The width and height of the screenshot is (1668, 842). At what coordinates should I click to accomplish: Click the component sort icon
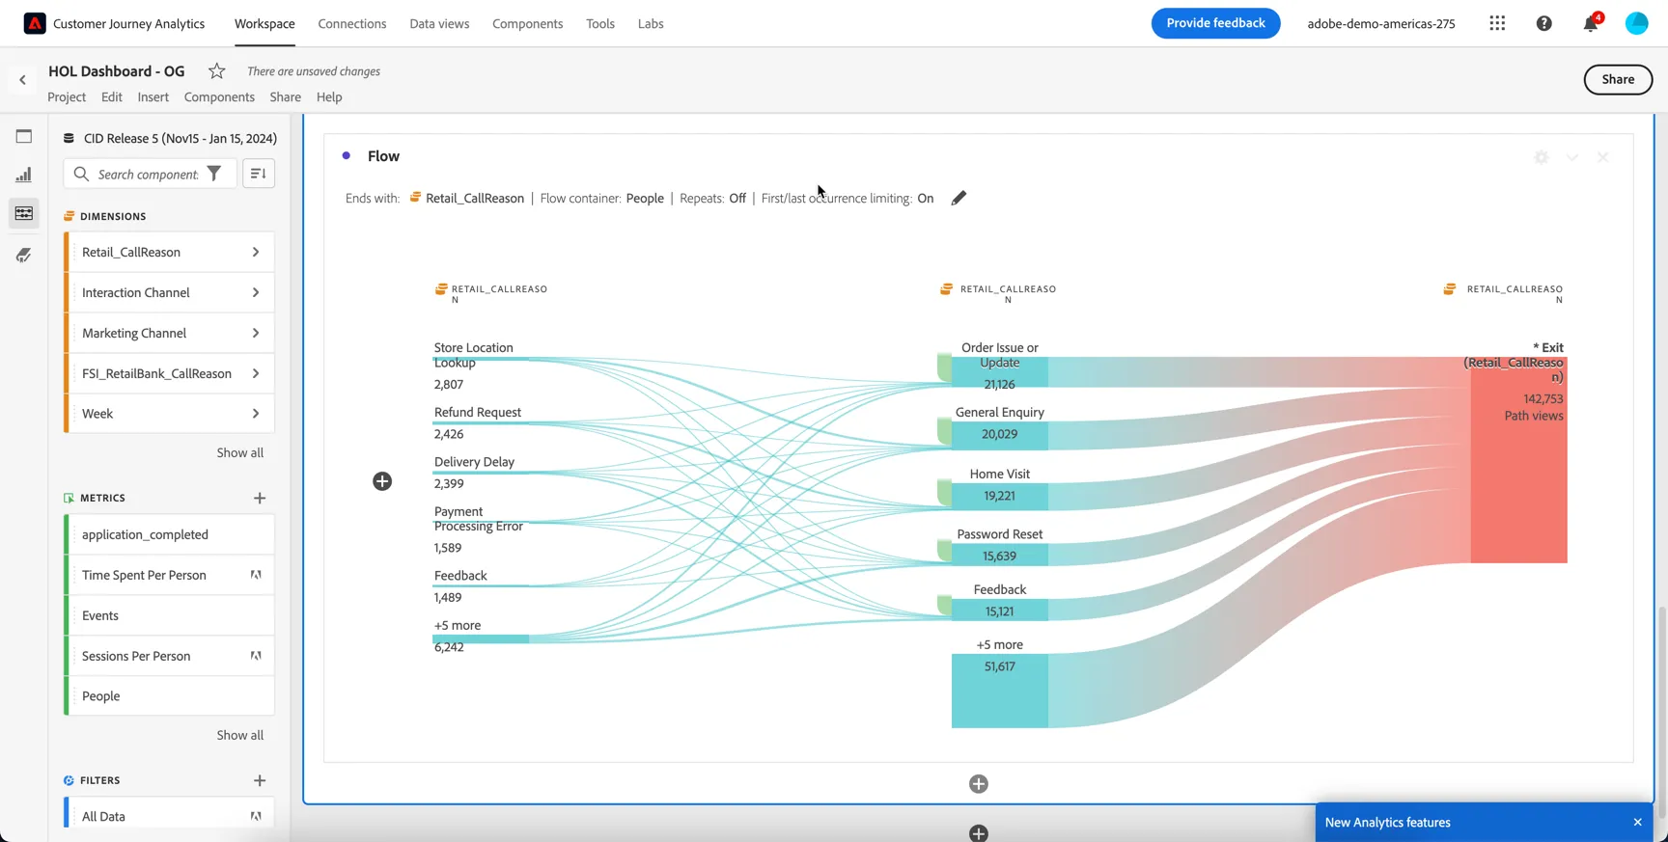tap(259, 174)
